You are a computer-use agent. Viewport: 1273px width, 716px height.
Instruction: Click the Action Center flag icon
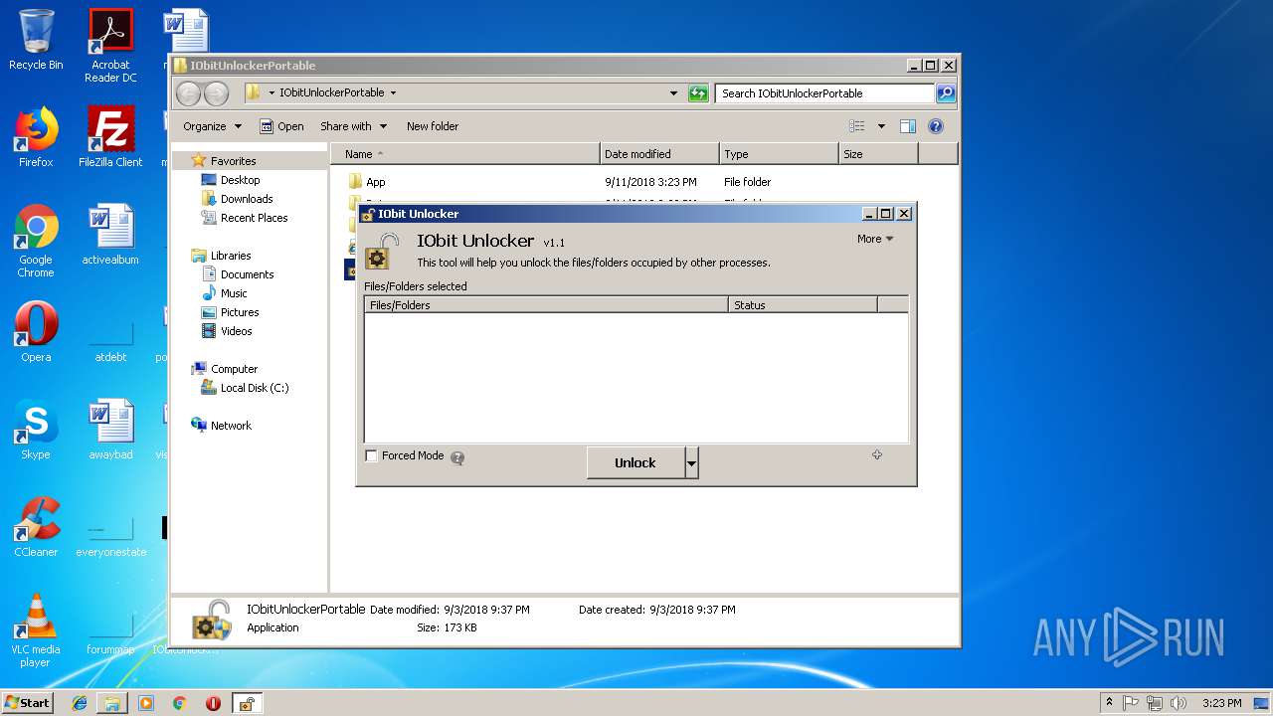[1131, 703]
